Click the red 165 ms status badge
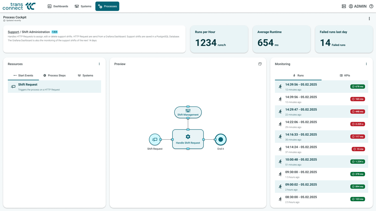Viewport: 376px width, 211px height. [x=358, y=99]
